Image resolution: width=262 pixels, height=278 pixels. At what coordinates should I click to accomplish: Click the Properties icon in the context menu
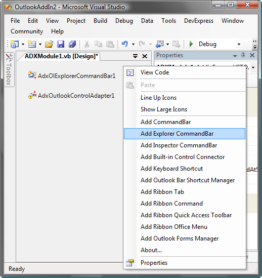(130, 263)
